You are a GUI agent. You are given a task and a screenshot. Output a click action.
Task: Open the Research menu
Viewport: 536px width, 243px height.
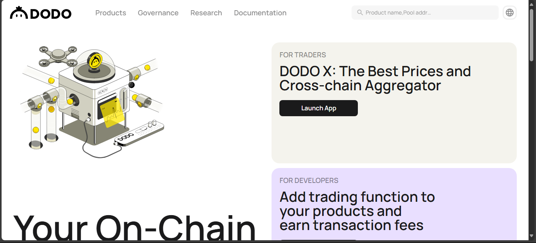[206, 13]
